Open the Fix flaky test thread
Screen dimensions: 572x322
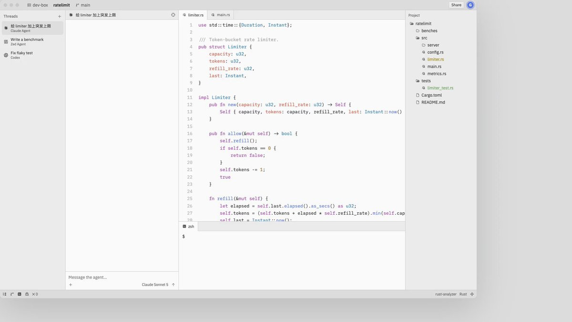(32, 55)
